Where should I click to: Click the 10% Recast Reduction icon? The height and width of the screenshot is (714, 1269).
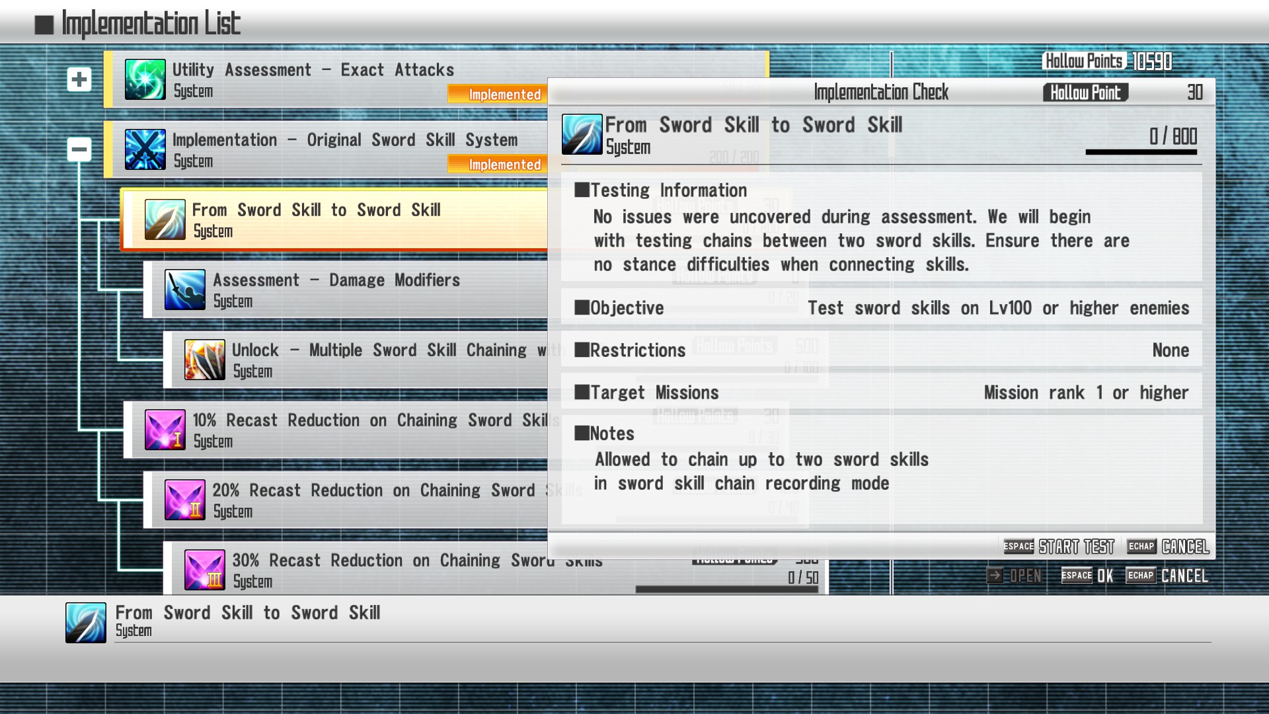point(165,430)
